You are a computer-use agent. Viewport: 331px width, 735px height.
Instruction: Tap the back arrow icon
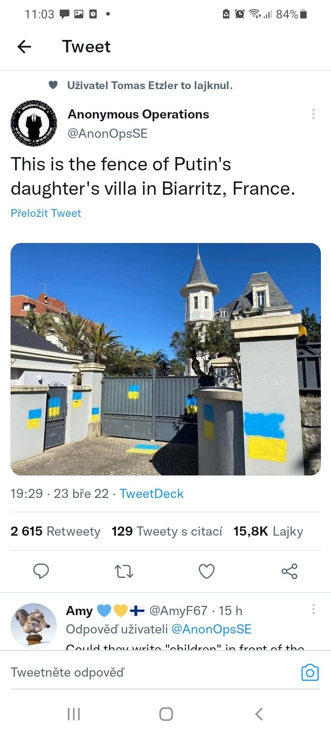(x=24, y=46)
